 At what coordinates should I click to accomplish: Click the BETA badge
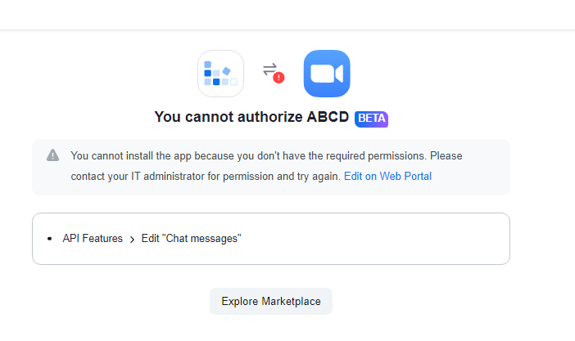click(371, 119)
